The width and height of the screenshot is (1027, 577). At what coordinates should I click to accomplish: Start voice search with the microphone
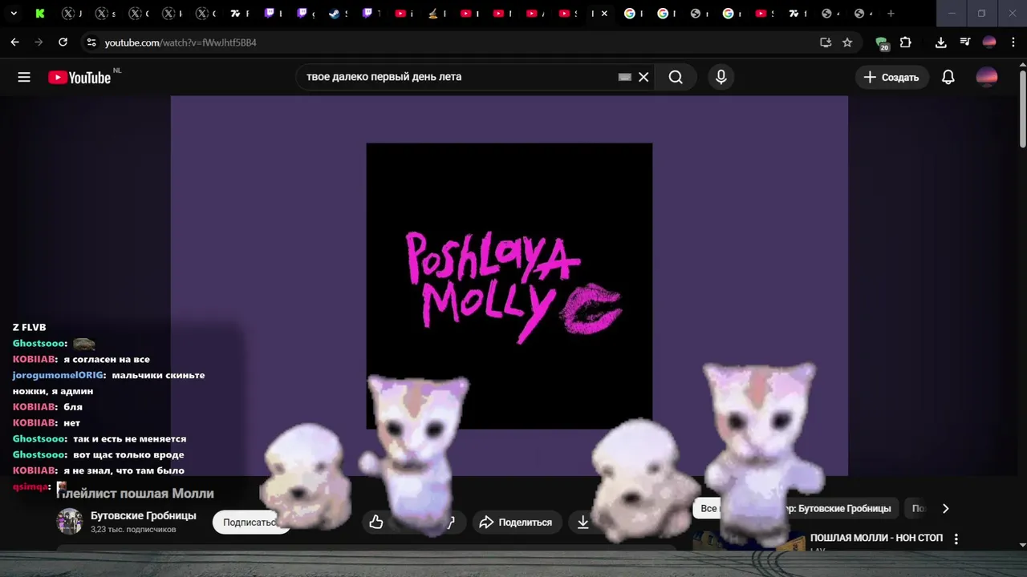(721, 77)
